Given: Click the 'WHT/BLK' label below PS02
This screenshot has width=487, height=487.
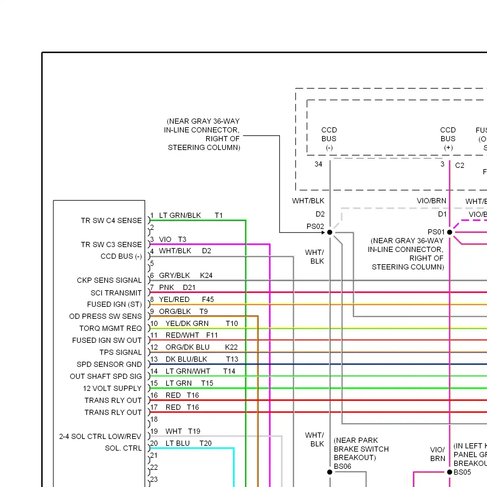Looking at the screenshot, I should point(315,256).
